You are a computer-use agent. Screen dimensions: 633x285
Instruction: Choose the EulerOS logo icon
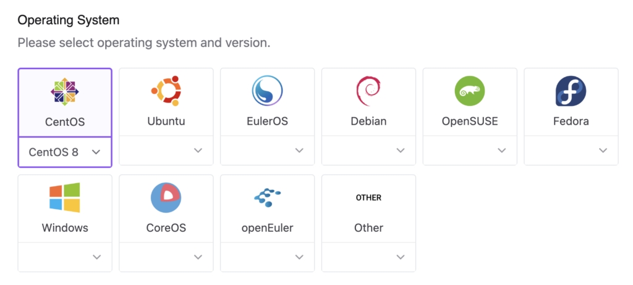coord(267,91)
